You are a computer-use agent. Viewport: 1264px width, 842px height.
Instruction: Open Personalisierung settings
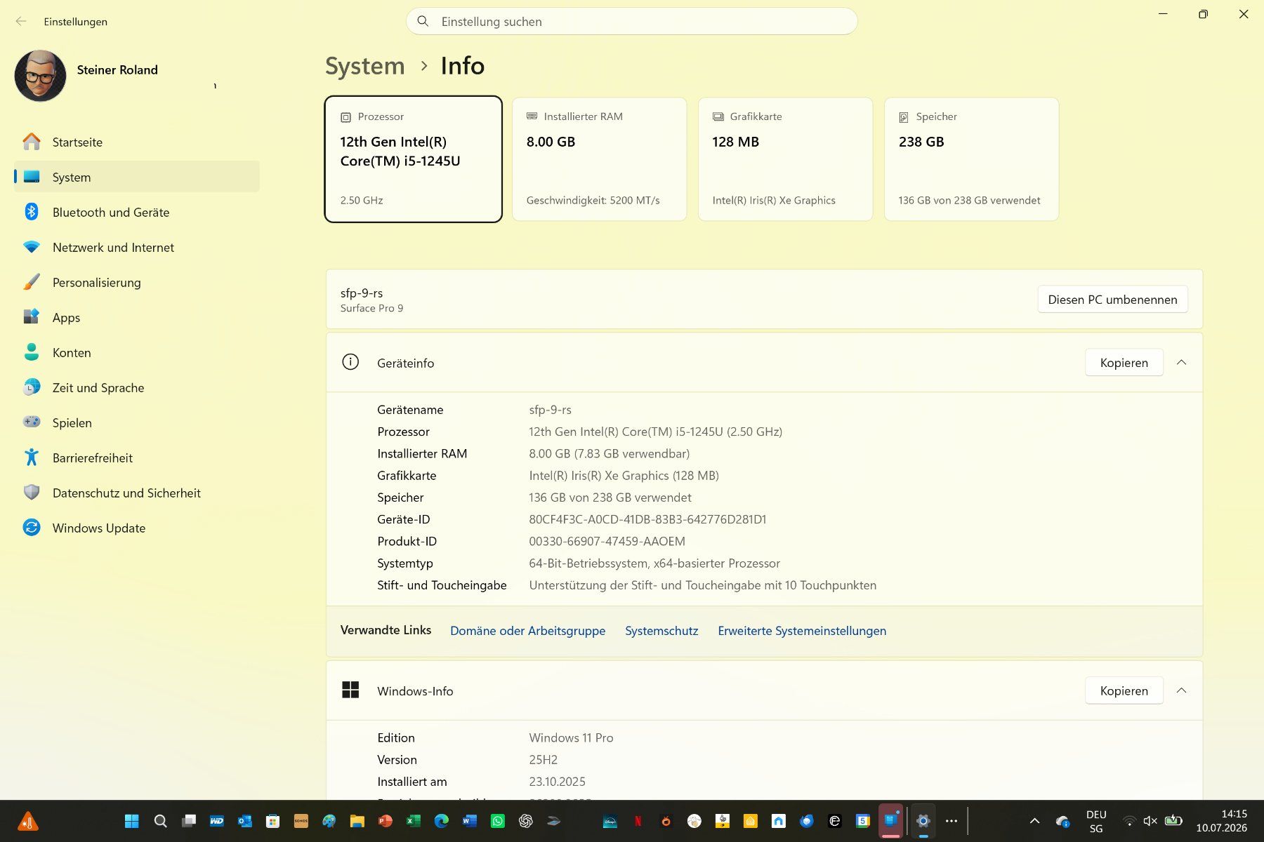click(137, 282)
